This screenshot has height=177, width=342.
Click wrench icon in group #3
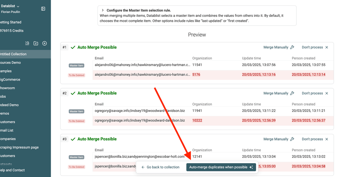coord(292,139)
